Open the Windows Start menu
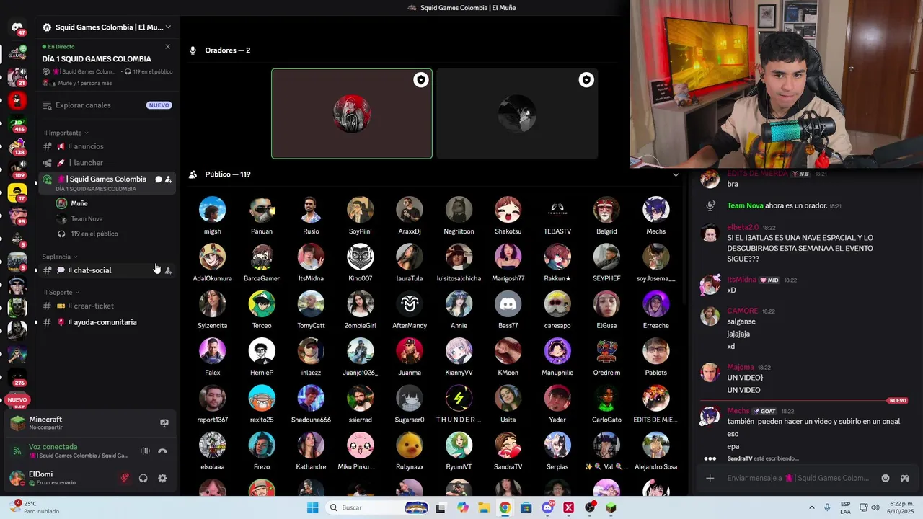 (x=312, y=507)
